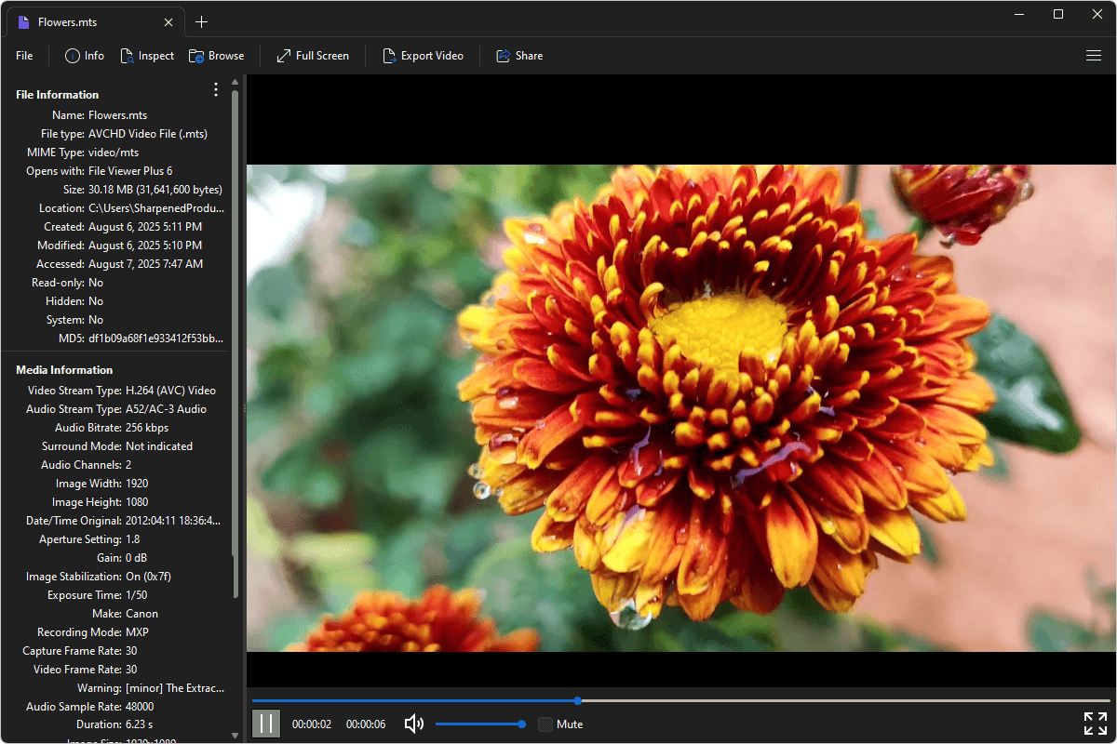Click the Make value Canon
Image resolution: width=1117 pixels, height=744 pixels.
coord(142,614)
